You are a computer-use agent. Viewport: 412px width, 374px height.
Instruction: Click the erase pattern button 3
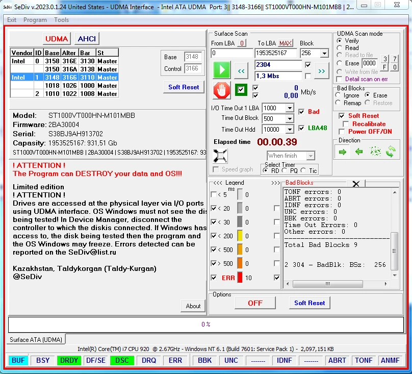coord(385,59)
